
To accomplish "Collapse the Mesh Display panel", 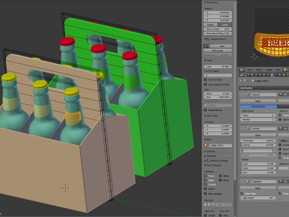I will pyautogui.click(x=205, y=165).
